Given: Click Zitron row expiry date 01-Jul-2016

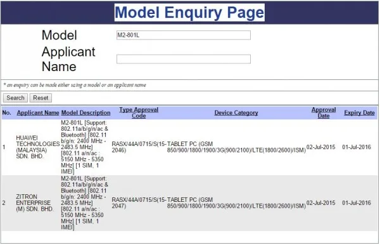Looking at the screenshot, I should tap(357, 202).
